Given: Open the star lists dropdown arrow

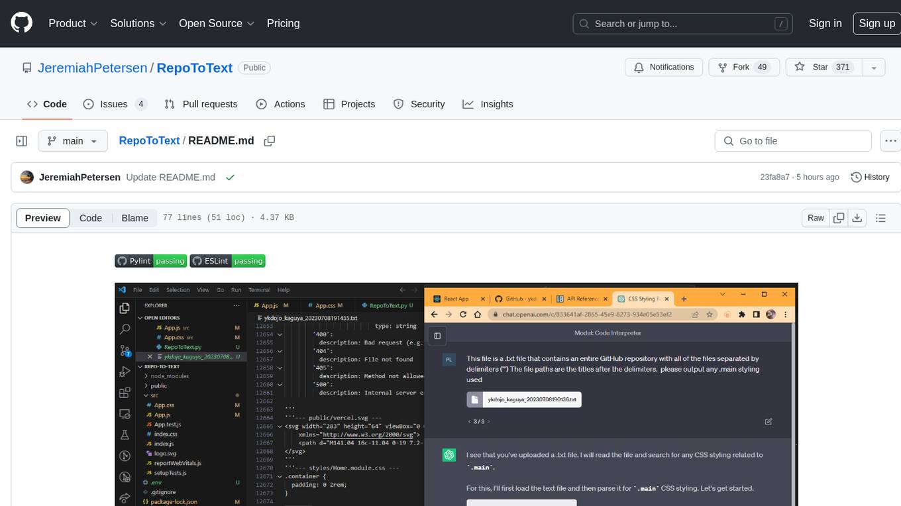Looking at the screenshot, I should pyautogui.click(x=874, y=67).
